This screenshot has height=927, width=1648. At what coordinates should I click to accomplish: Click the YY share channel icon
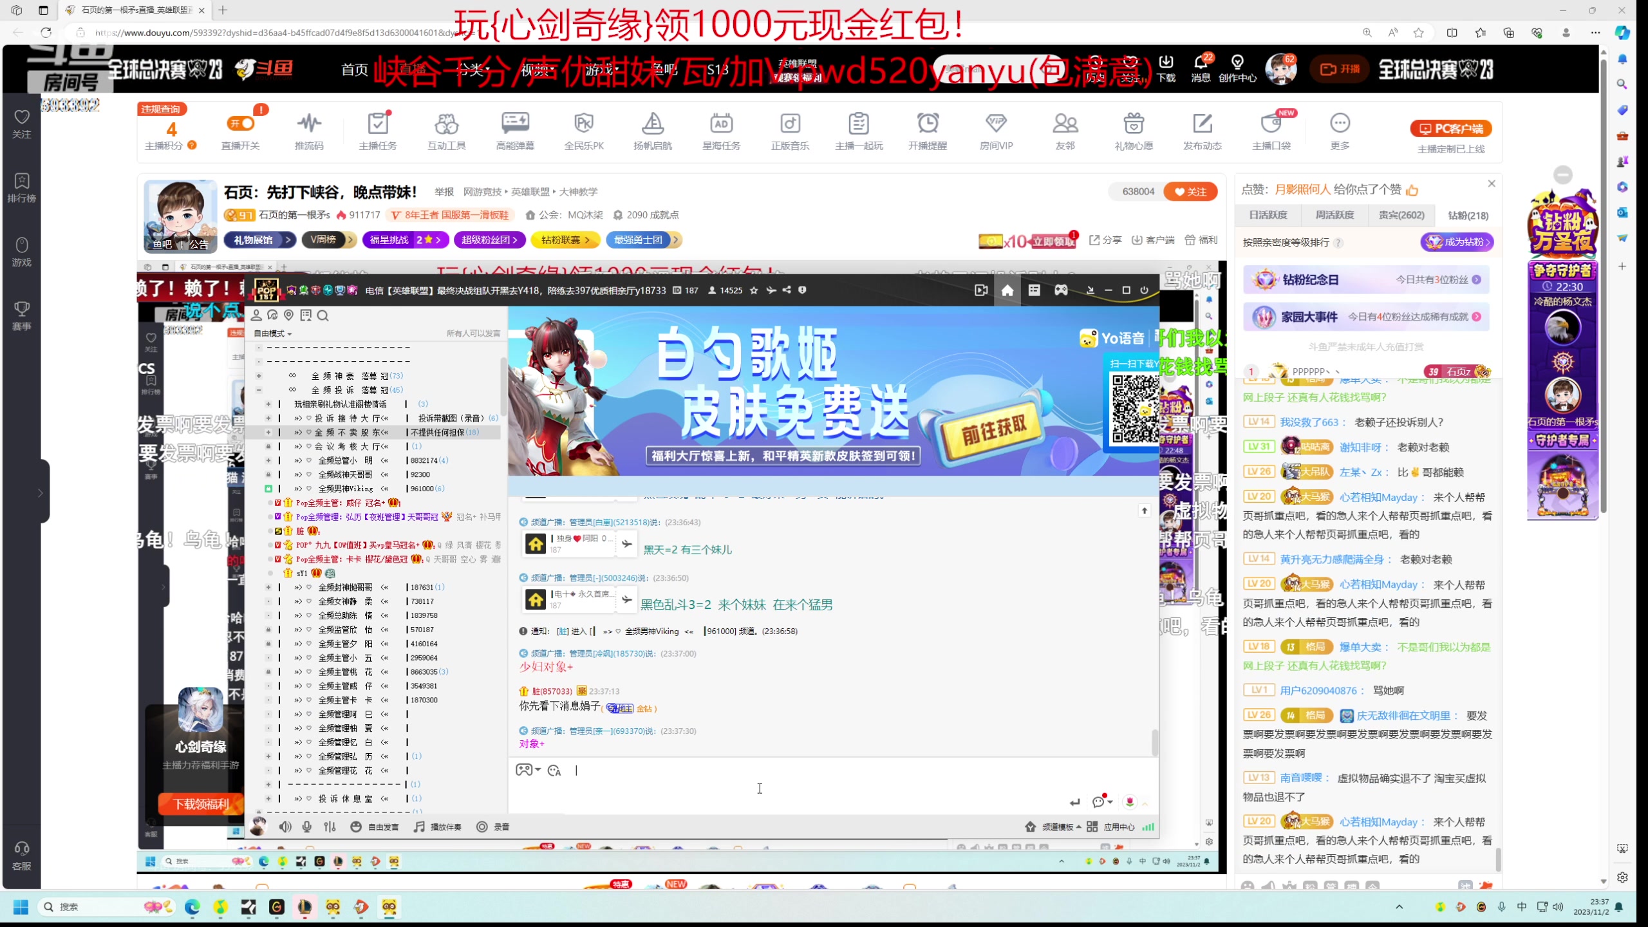coord(787,290)
